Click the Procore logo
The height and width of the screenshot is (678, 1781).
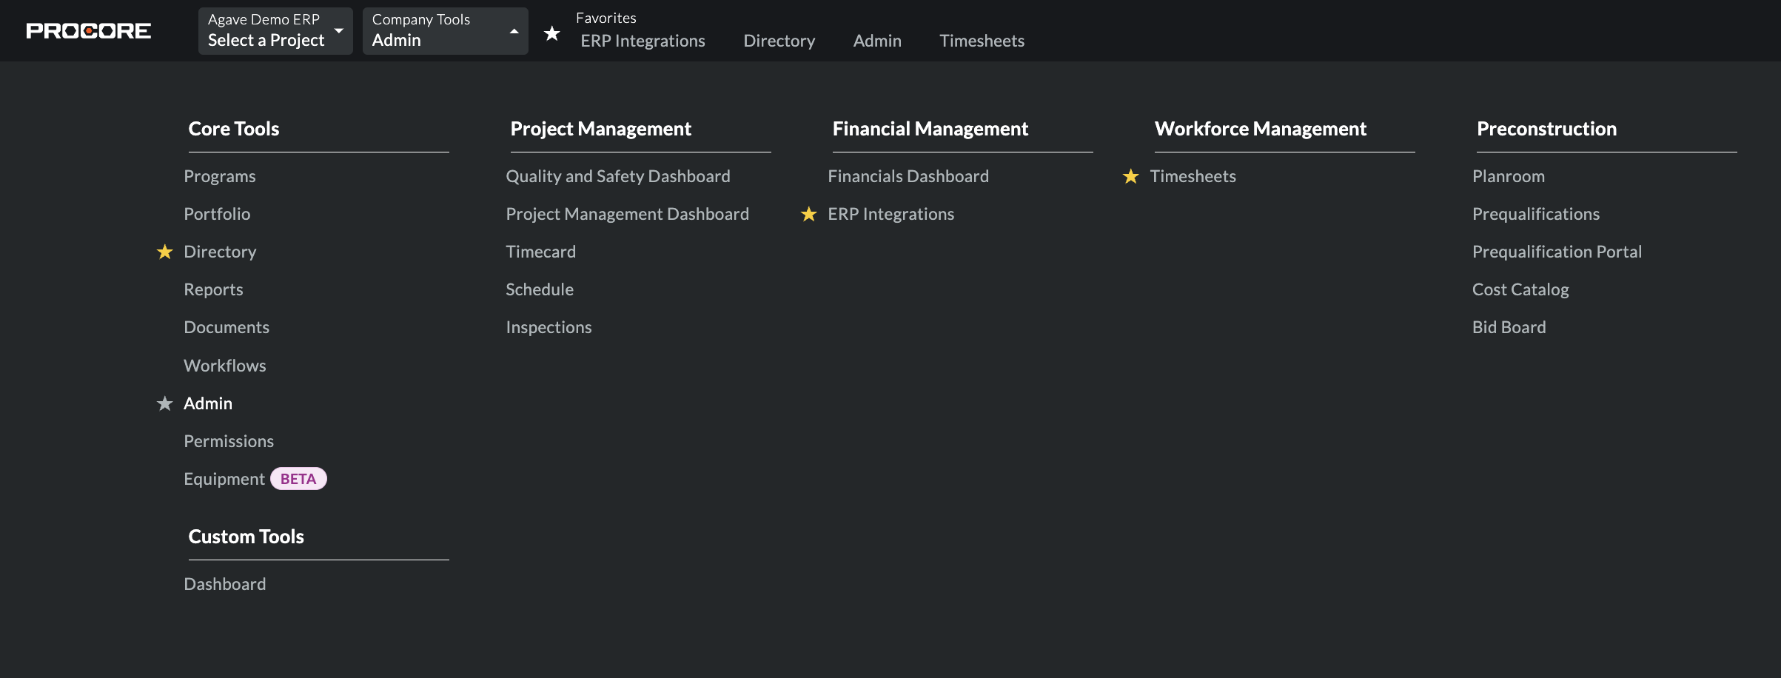(88, 31)
